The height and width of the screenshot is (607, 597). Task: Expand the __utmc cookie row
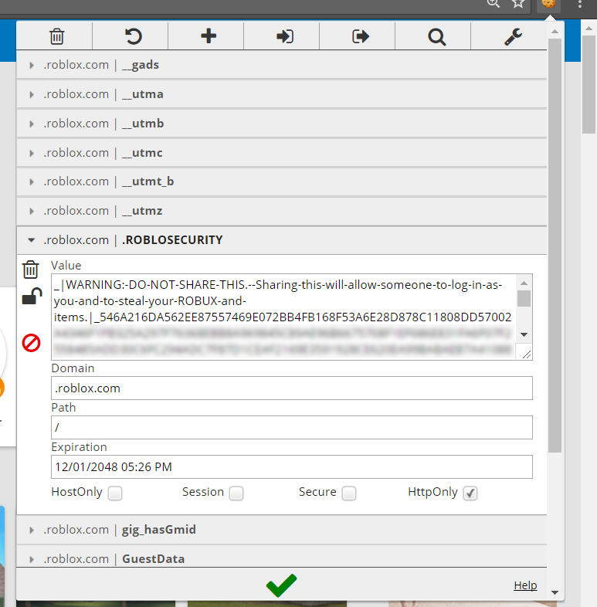(281, 153)
